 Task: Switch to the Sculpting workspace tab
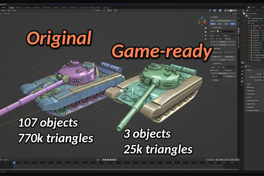tap(28, 8)
